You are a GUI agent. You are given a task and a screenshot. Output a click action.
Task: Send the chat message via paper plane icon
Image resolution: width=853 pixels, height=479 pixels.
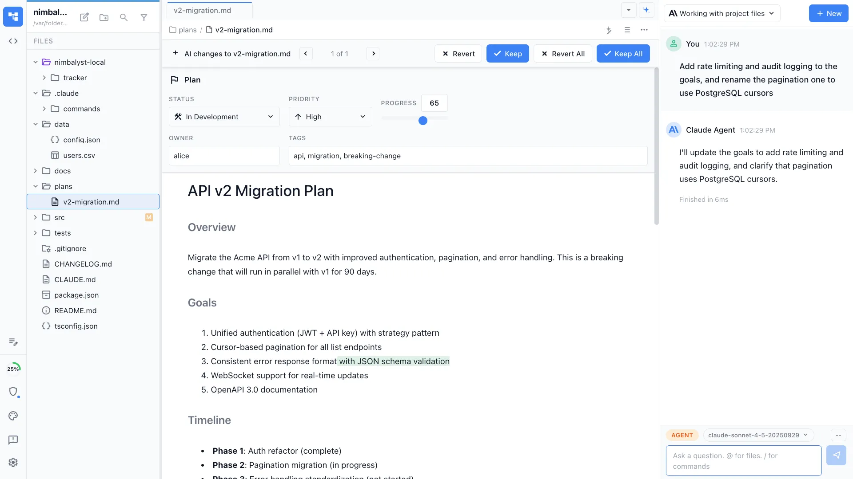point(837,455)
